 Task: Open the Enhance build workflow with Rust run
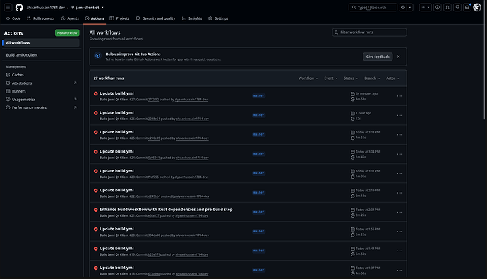(166, 209)
